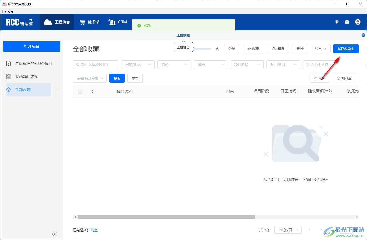Click the diamond membership icon
Viewport: 367px width, 240px height.
336,22
